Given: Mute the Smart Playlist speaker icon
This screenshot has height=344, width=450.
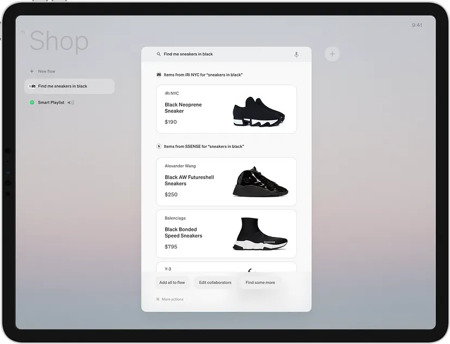Looking at the screenshot, I should point(71,103).
